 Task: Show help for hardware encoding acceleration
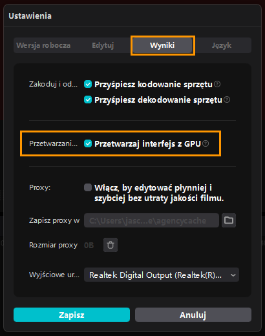217,84
